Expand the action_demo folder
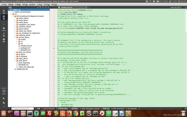 coord(15,18)
